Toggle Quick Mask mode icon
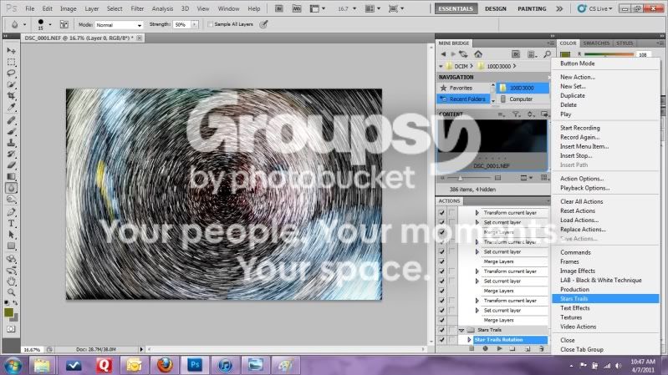This screenshot has height=375, width=668. [11, 329]
